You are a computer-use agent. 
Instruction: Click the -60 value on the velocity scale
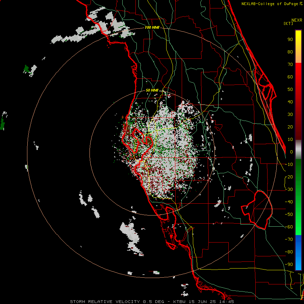(289, 227)
